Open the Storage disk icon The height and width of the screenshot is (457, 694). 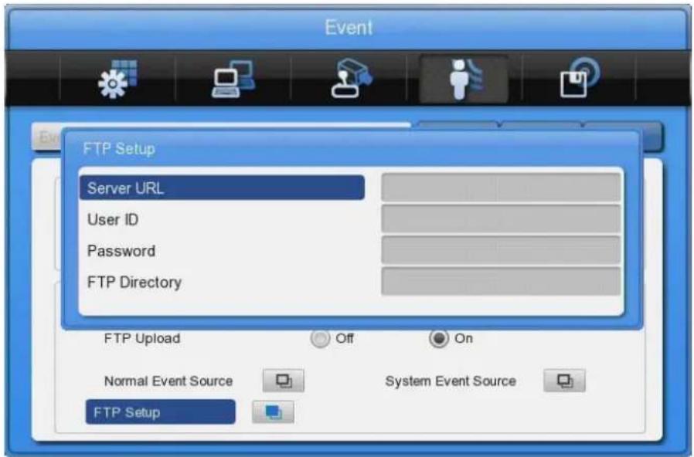tap(580, 78)
